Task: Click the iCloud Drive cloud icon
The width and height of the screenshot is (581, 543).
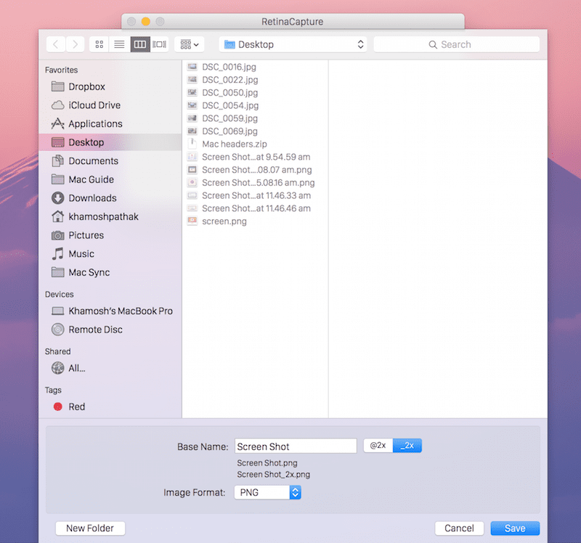Action: pos(57,105)
